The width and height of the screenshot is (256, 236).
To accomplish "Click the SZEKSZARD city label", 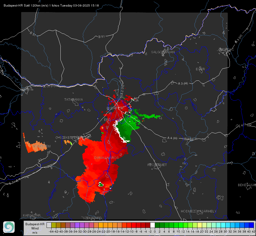I will pyautogui.click(x=92, y=218).
